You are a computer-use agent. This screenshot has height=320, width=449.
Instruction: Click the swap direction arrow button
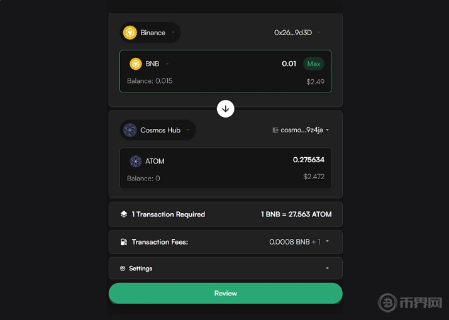pos(225,108)
